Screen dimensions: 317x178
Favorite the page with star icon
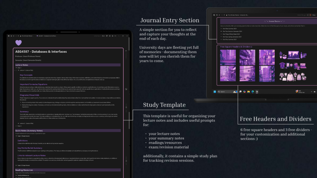tap(113, 36)
